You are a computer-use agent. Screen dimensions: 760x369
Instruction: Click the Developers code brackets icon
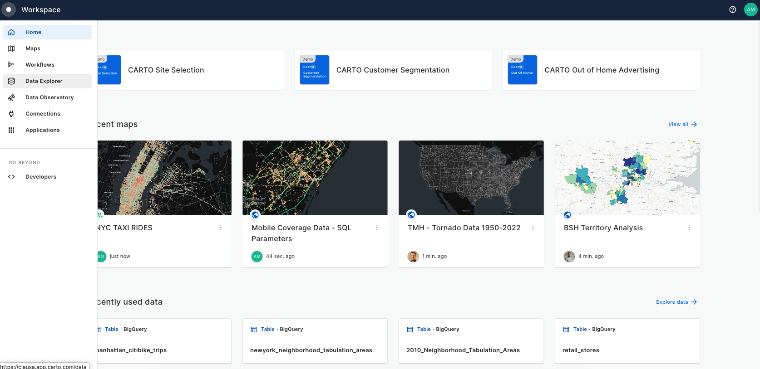click(11, 177)
